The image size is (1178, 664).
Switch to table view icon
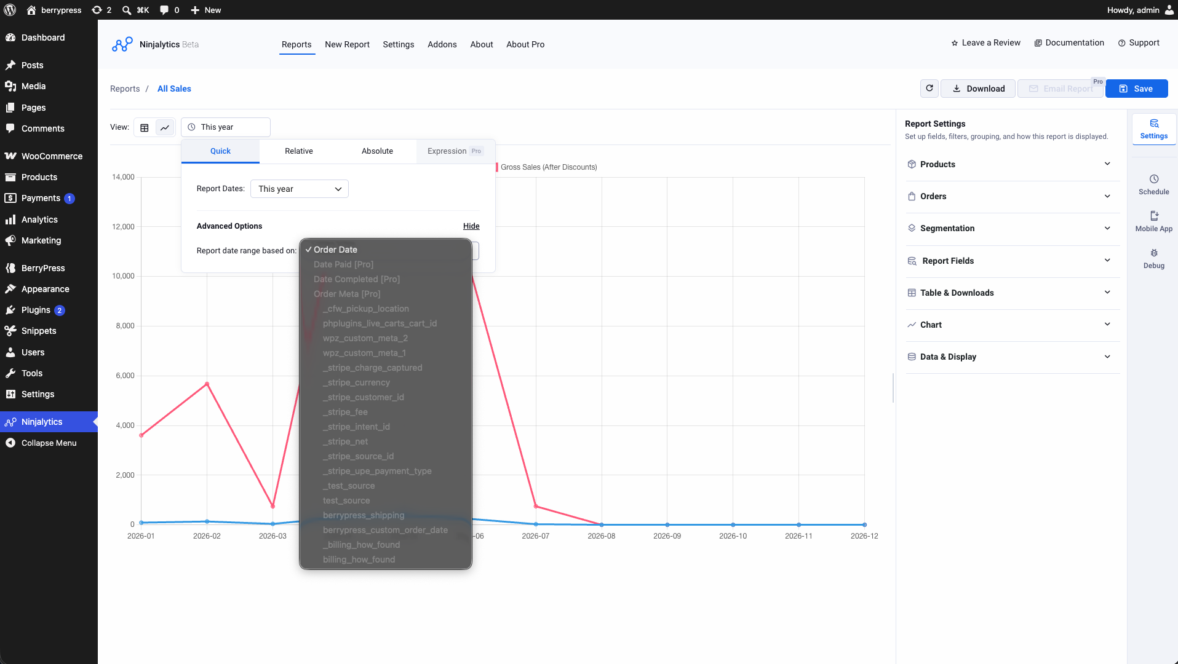tap(145, 127)
